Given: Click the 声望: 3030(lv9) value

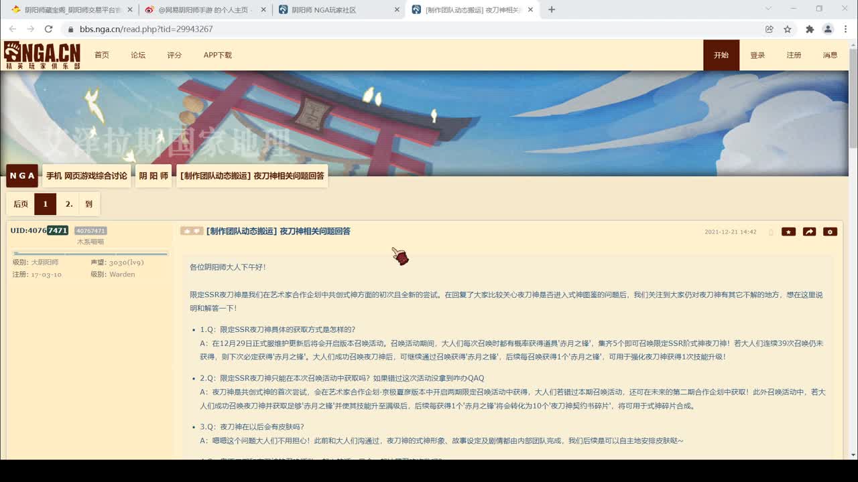Looking at the screenshot, I should pyautogui.click(x=117, y=262).
